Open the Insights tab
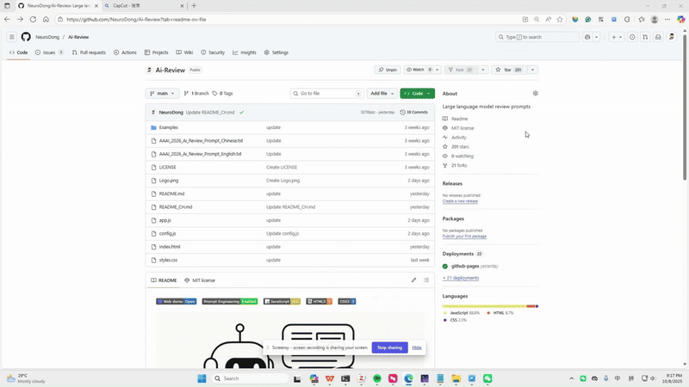 pyautogui.click(x=245, y=52)
